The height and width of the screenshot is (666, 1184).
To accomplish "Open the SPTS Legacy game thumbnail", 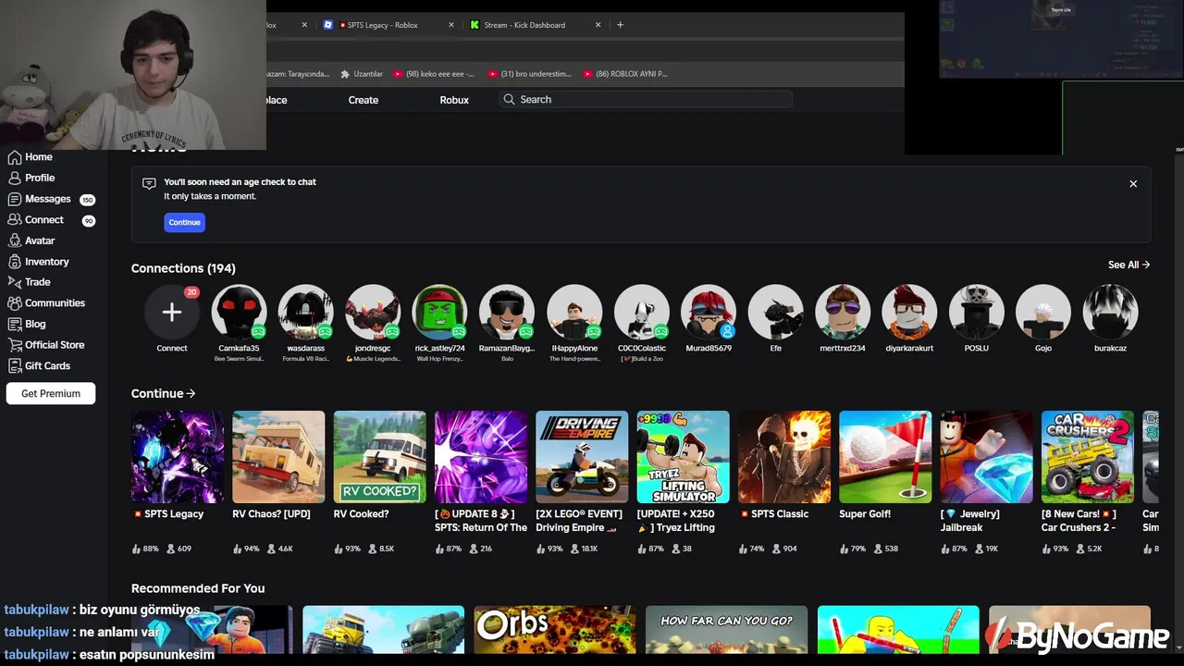I will point(178,457).
